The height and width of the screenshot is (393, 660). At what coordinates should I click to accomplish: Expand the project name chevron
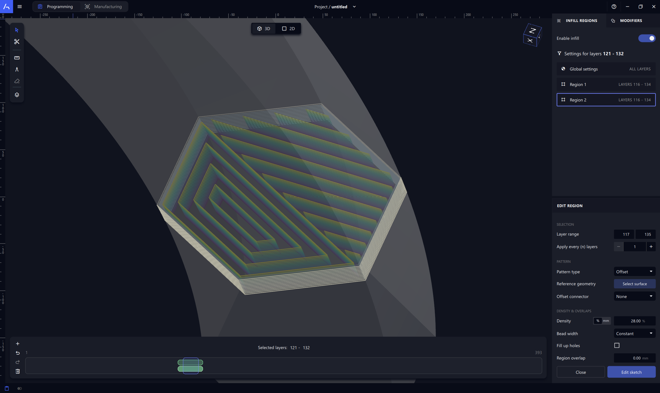tap(354, 7)
